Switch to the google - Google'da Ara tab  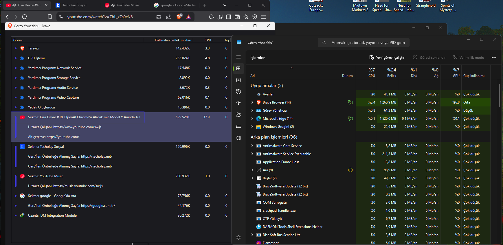tap(175, 5)
